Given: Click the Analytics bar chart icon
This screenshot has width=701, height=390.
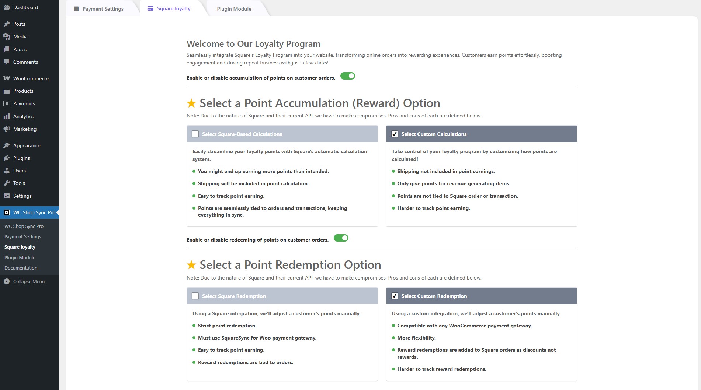Looking at the screenshot, I should tap(7, 116).
